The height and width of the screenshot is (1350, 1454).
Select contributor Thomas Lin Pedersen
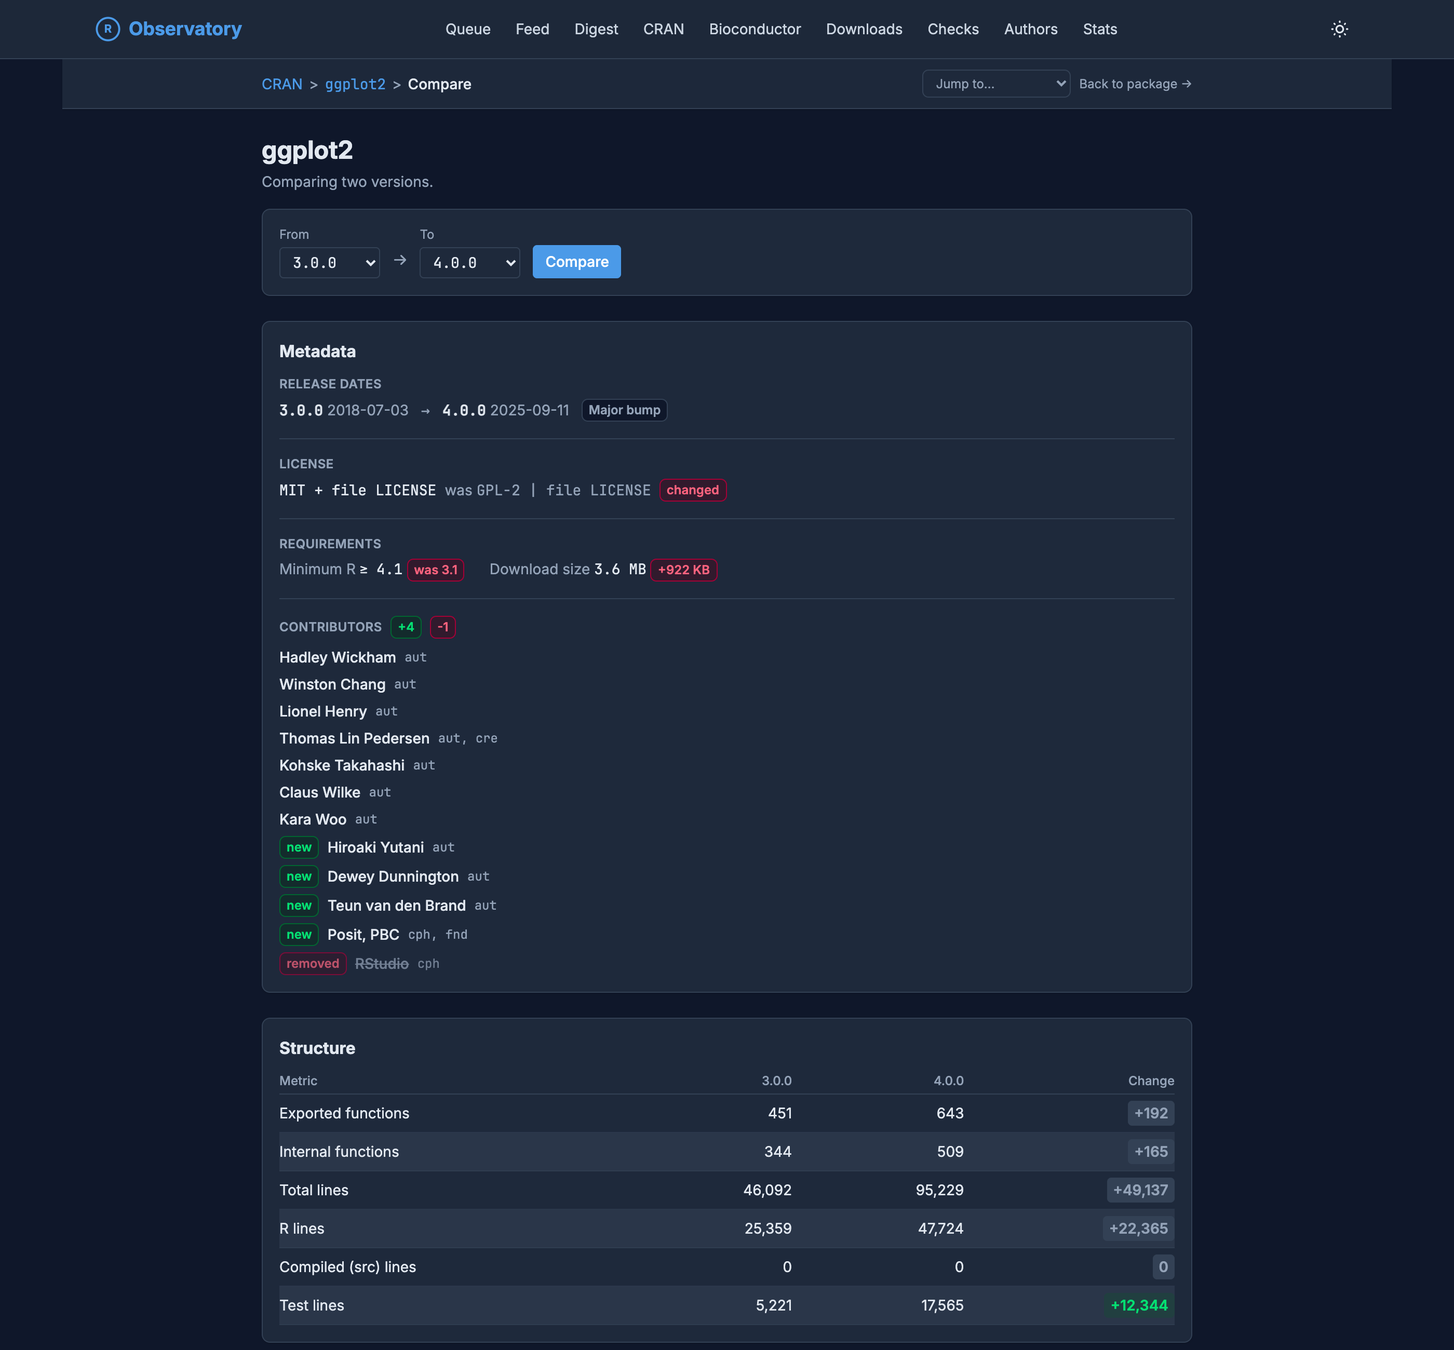coord(354,738)
